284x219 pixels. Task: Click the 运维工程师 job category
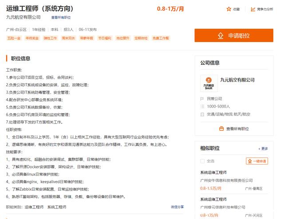click(x=34, y=207)
